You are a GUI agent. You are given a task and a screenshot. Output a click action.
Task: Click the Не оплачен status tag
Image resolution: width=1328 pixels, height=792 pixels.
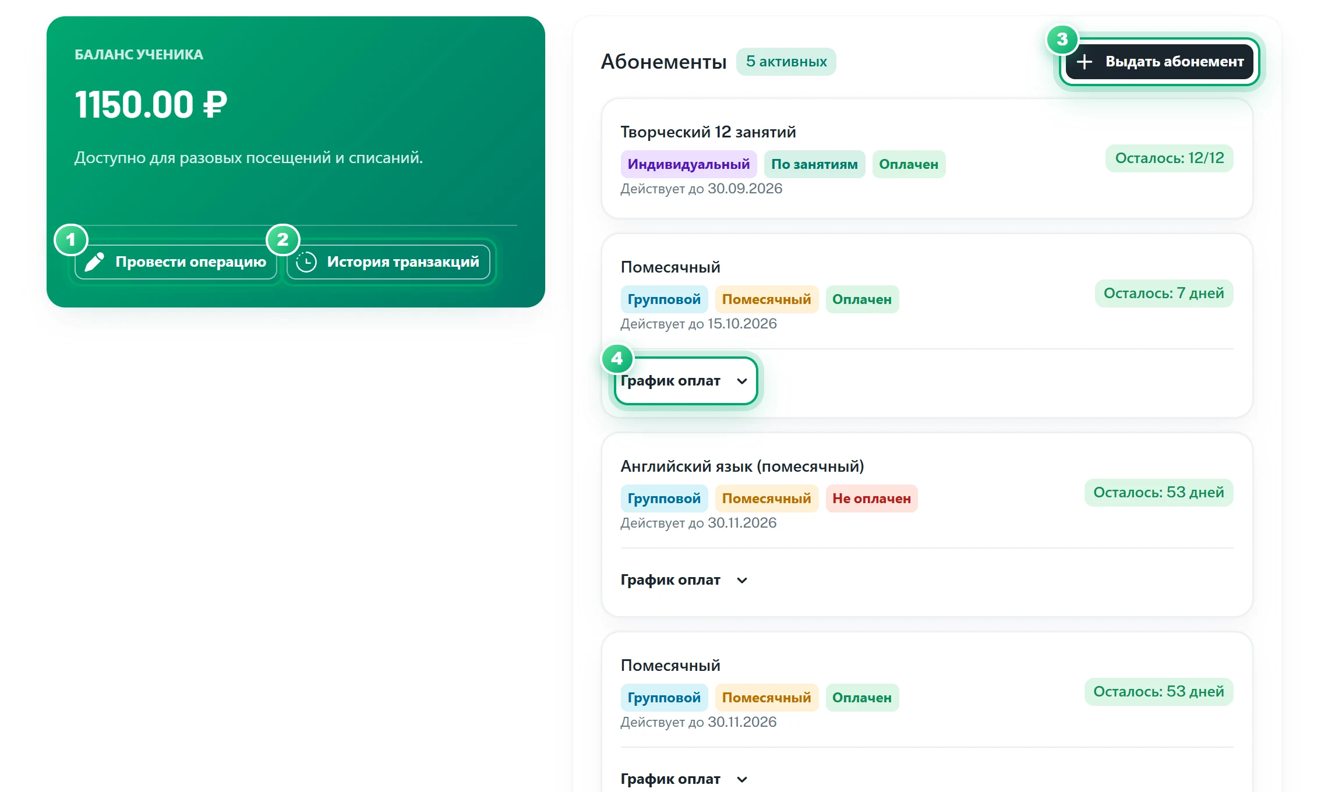click(871, 498)
